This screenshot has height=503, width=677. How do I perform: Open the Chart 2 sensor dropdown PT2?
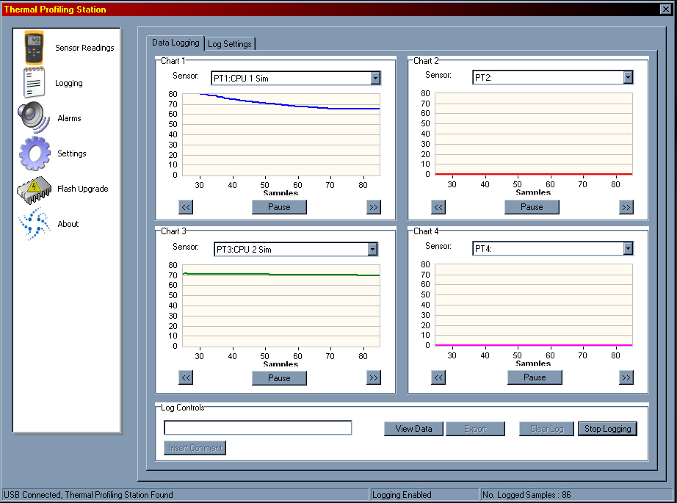pos(628,78)
